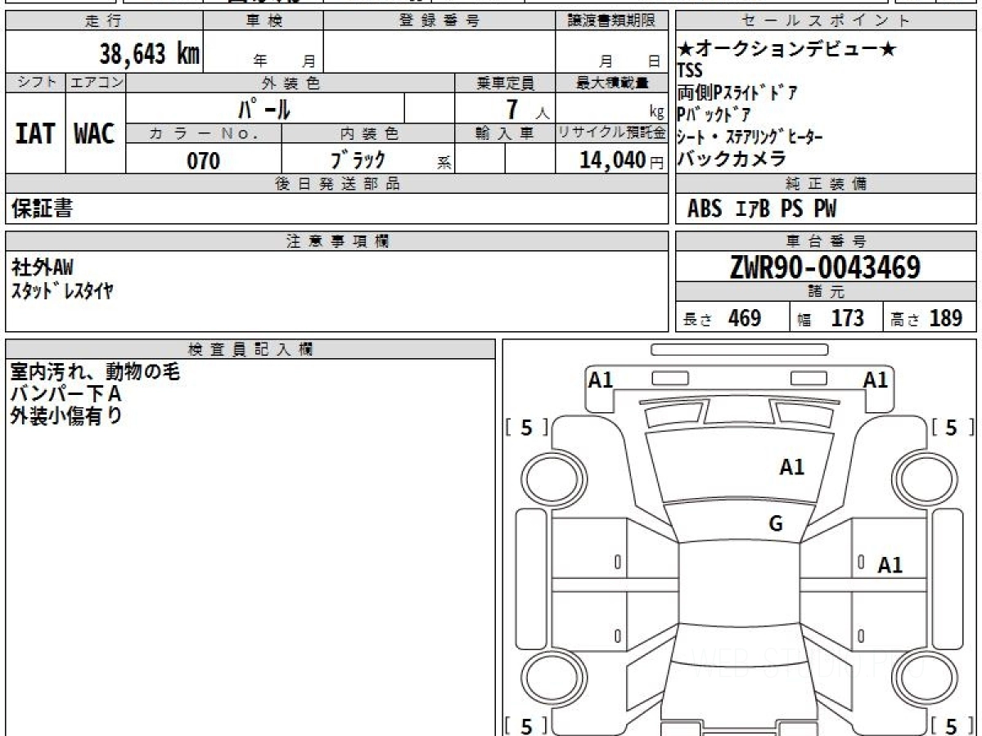Select the 検査員記入欄 header
Viewport: 982px width, 736px height.
click(x=250, y=349)
